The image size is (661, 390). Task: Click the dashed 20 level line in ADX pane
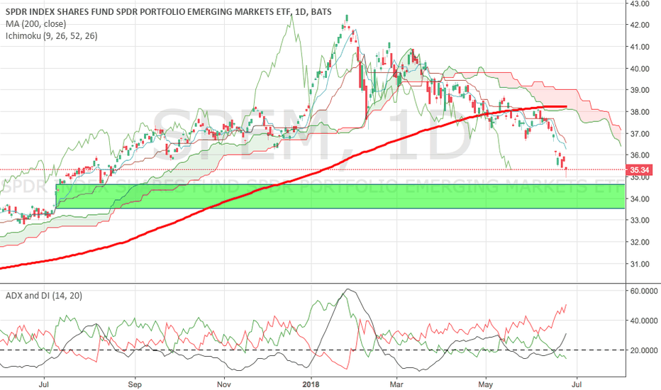(x=313, y=350)
